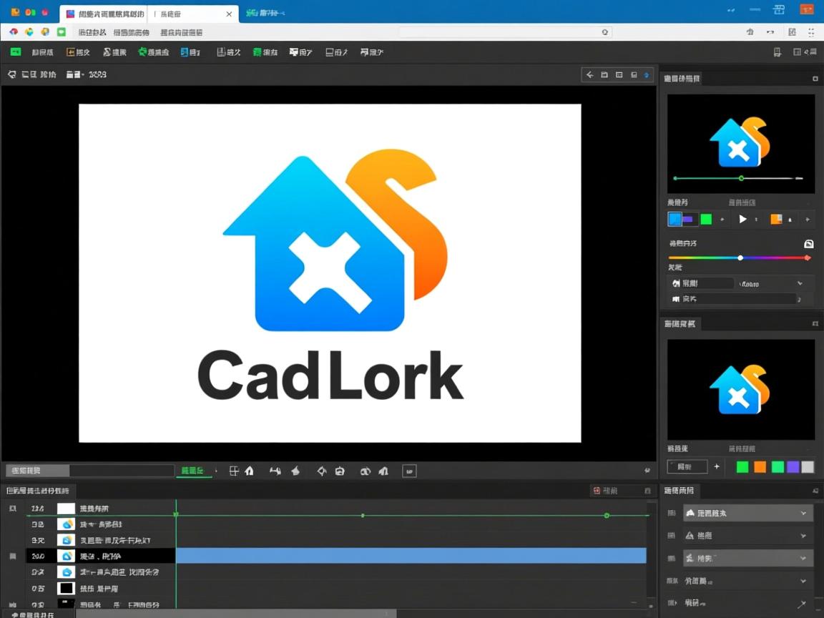824x618 pixels.
Task: Click the outlined button left of the plus icon
Action: coord(687,466)
